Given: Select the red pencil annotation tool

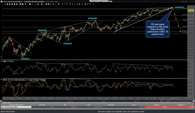Looking at the screenshot, I should [x=30, y=4].
